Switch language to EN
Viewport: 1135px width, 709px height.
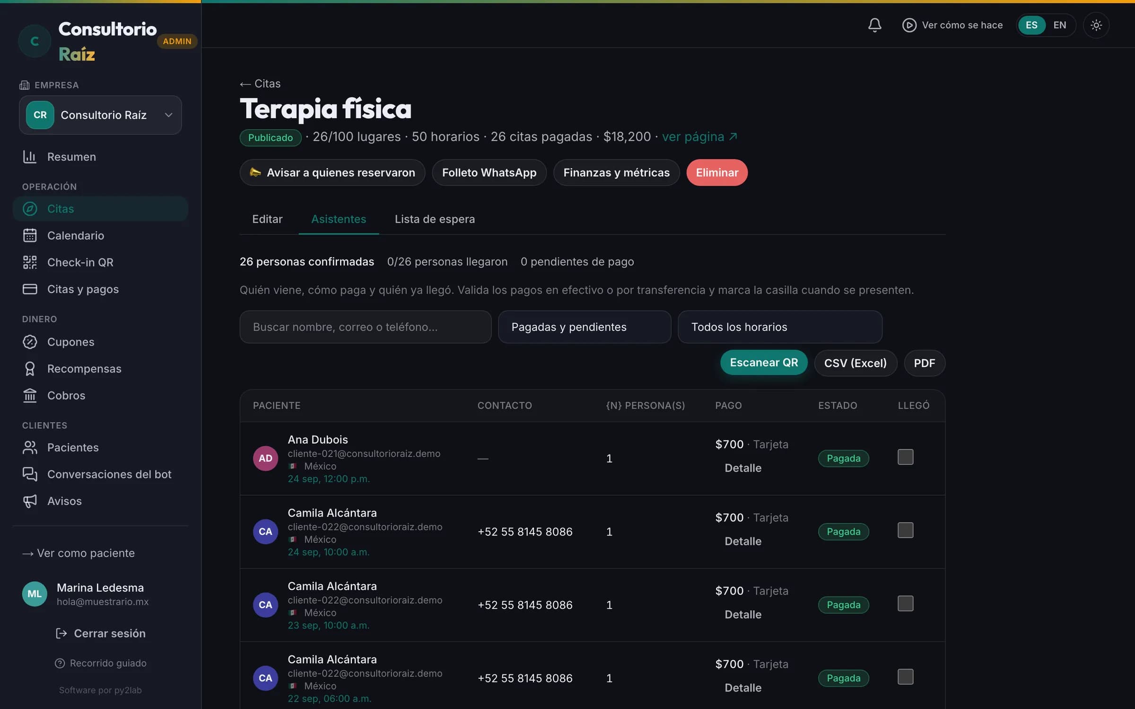click(x=1059, y=25)
